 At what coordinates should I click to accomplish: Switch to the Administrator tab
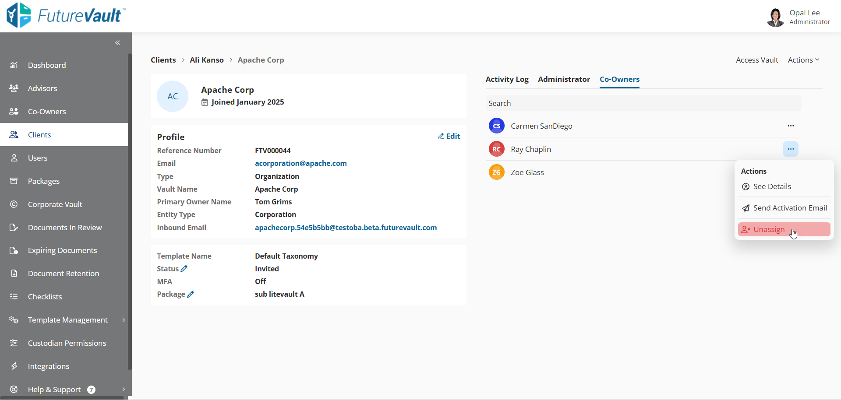(564, 79)
